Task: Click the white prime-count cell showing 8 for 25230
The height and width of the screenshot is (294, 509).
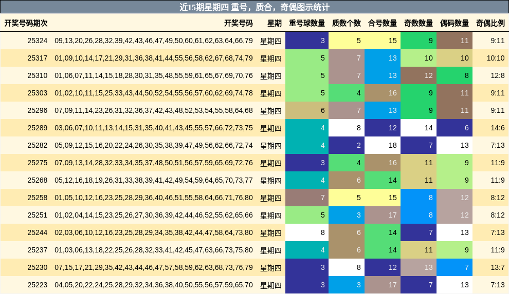Action: 347,268
